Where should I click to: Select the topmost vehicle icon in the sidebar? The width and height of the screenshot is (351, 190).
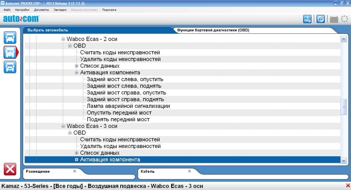click(10, 37)
